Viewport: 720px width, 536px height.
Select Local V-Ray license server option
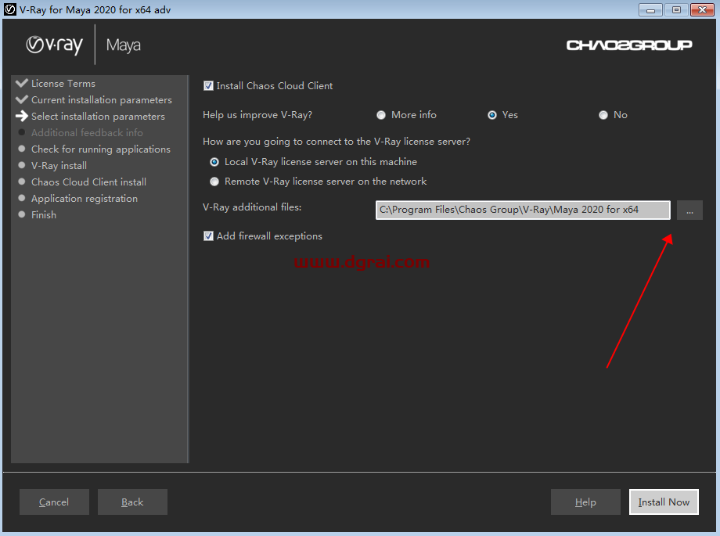(214, 162)
